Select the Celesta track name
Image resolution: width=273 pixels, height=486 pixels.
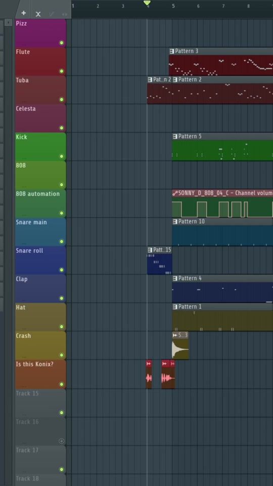tap(26, 109)
